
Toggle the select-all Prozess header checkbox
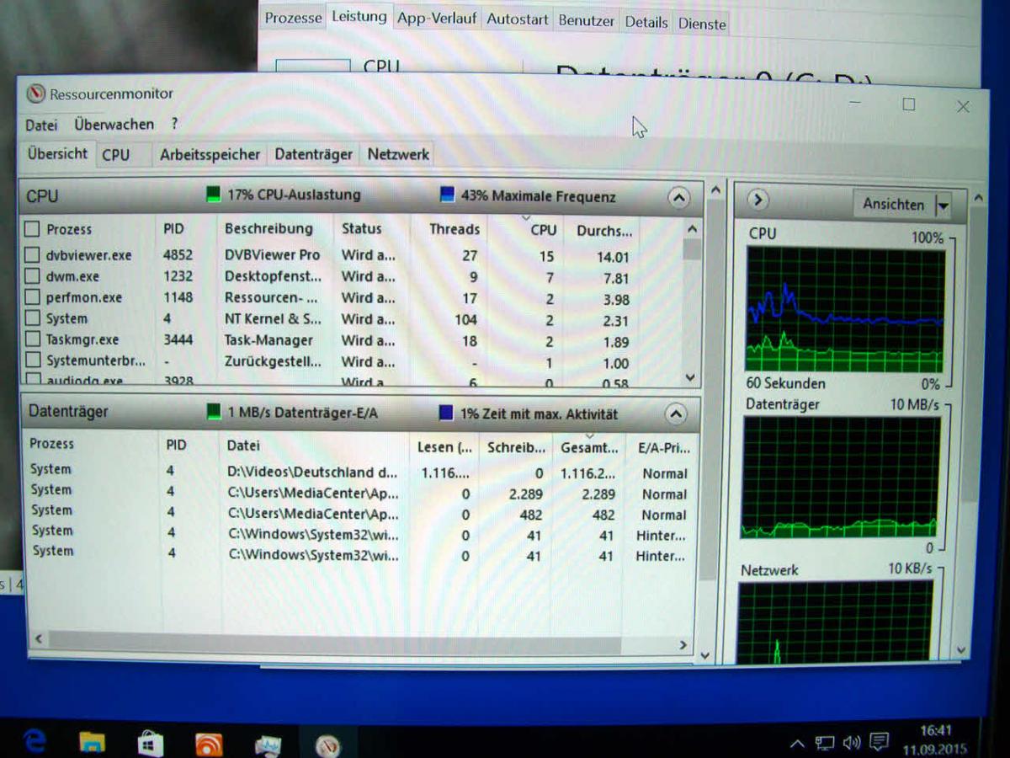tap(32, 229)
